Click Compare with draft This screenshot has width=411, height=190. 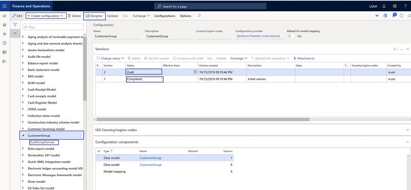click(x=188, y=58)
